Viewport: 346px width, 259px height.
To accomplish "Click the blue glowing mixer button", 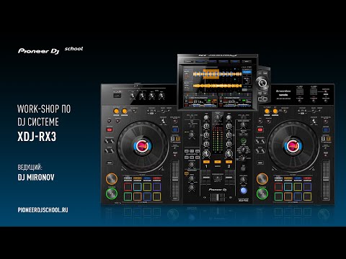I will (x=244, y=191).
